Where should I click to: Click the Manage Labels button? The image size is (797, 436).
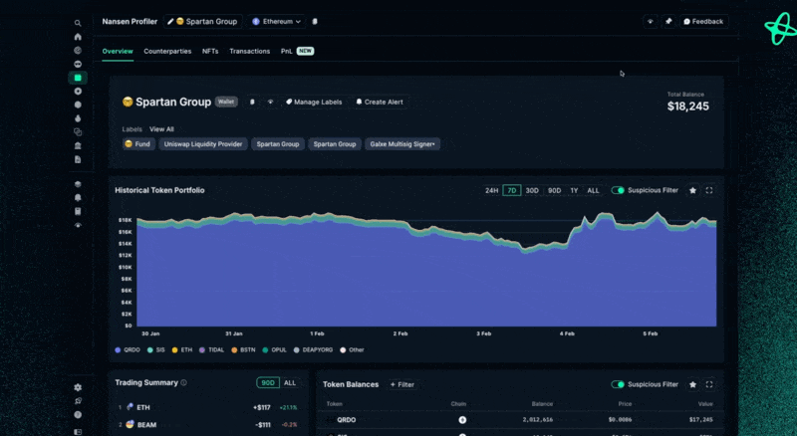(x=314, y=102)
